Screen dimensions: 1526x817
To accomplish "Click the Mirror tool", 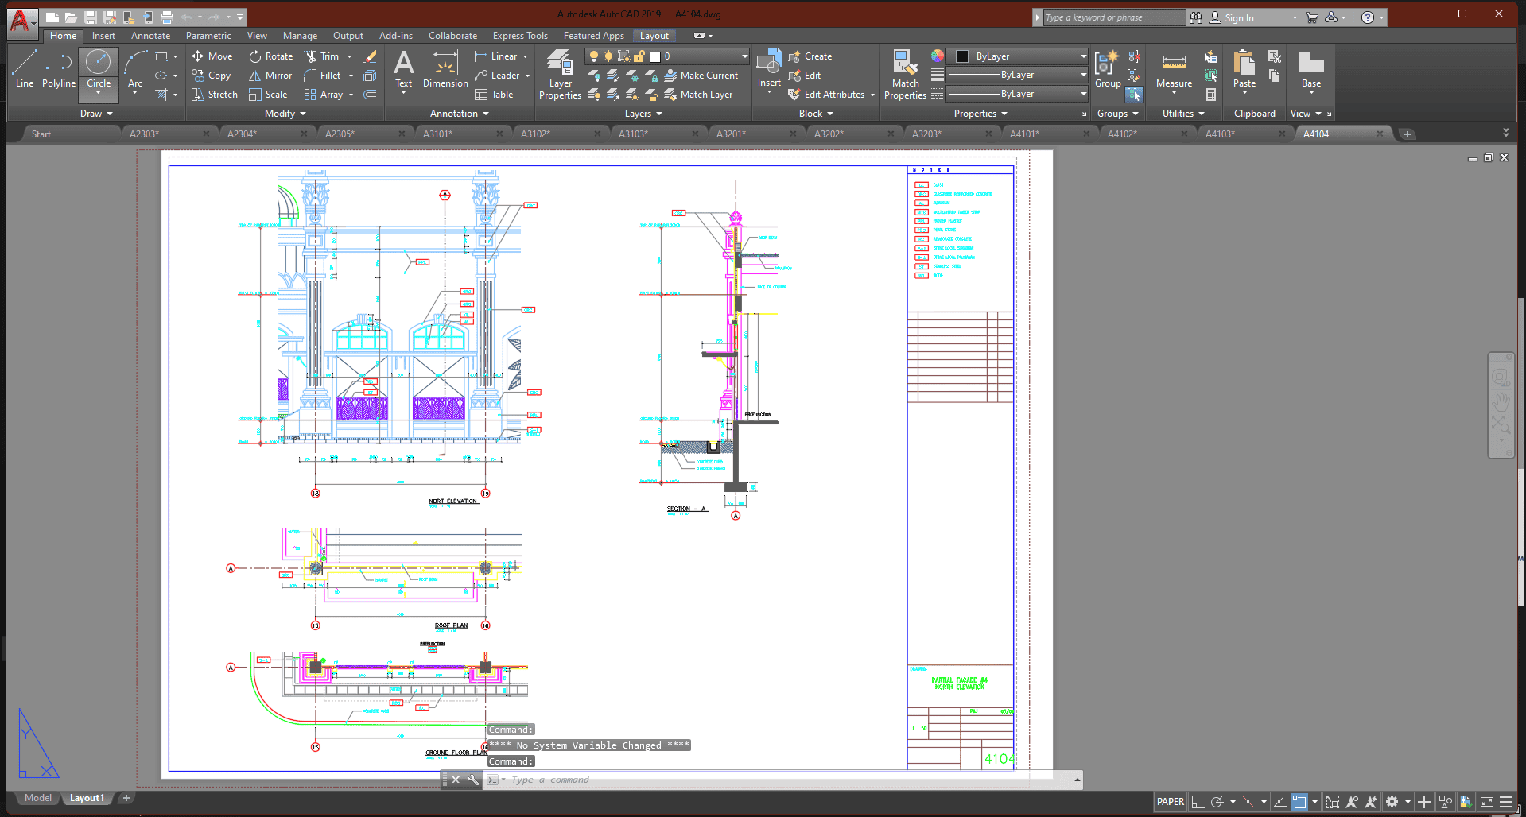I will (270, 76).
